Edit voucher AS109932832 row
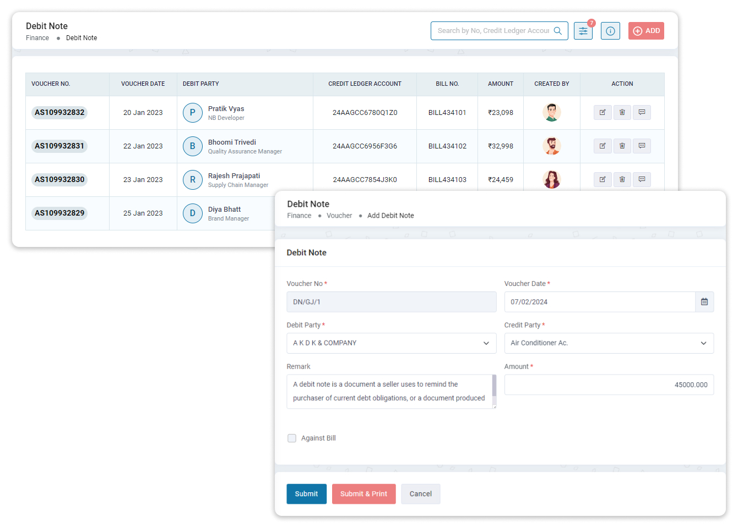The image size is (738, 528). click(603, 113)
